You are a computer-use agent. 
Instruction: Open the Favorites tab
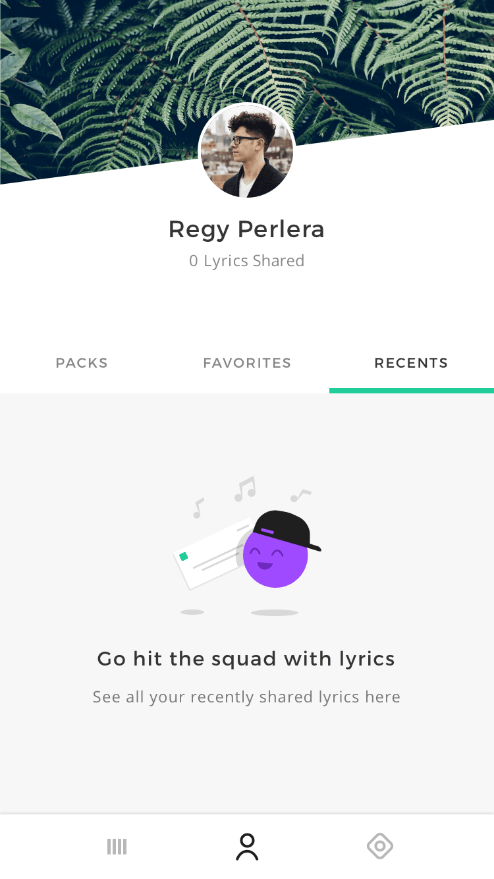tap(247, 363)
